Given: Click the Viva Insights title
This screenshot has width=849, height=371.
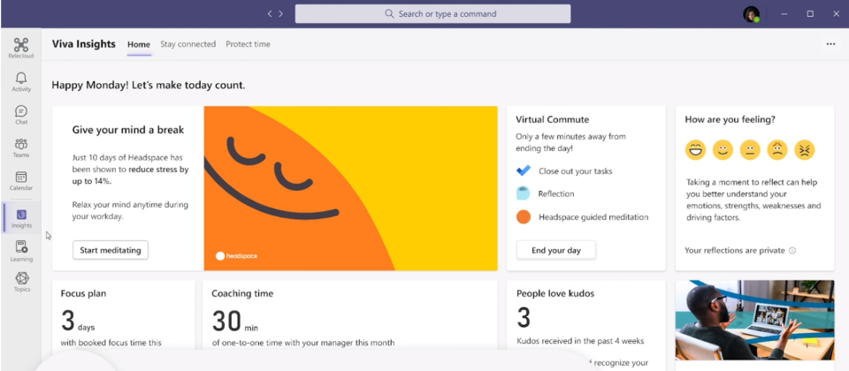Looking at the screenshot, I should (84, 44).
